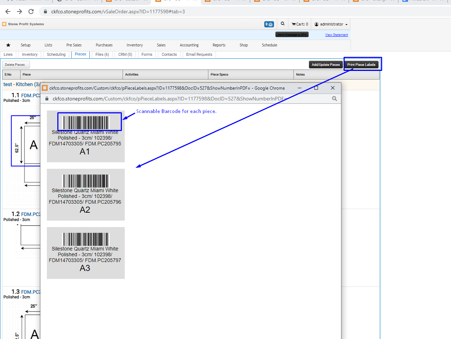Open the FDM.PC link for piece 1.1
451x339 pixels.
click(31, 96)
